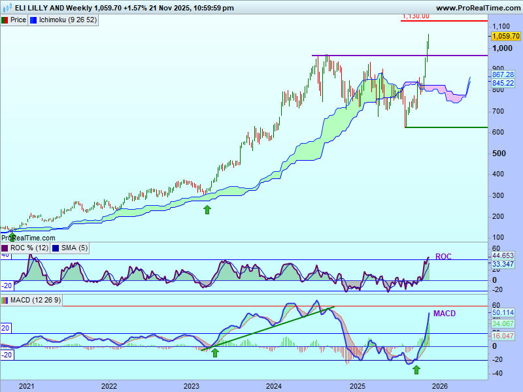This screenshot has height=392, width=523.
Task: Click the purple ROC color swatch
Action: (x=5, y=248)
